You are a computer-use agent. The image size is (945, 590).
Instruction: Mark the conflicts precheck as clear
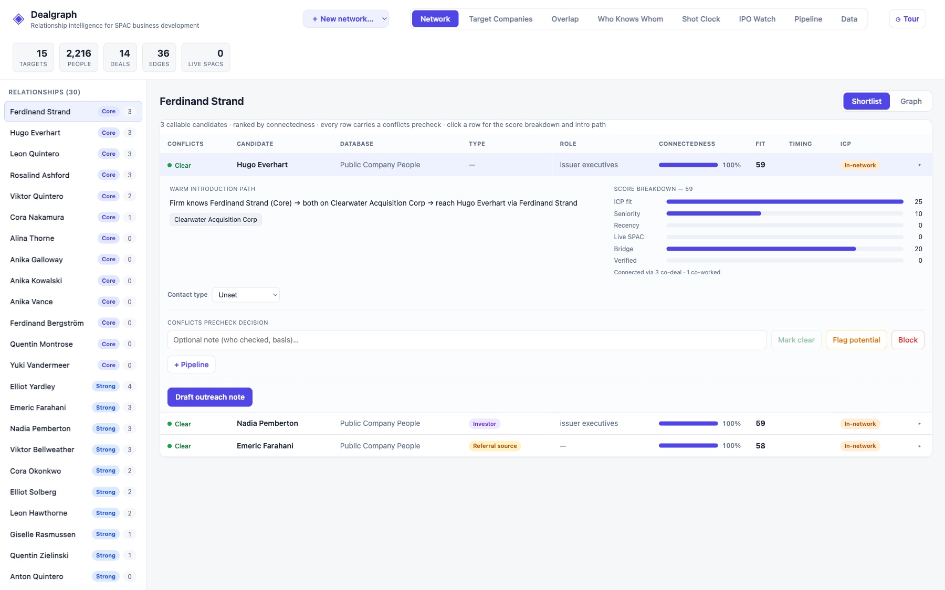click(x=796, y=340)
